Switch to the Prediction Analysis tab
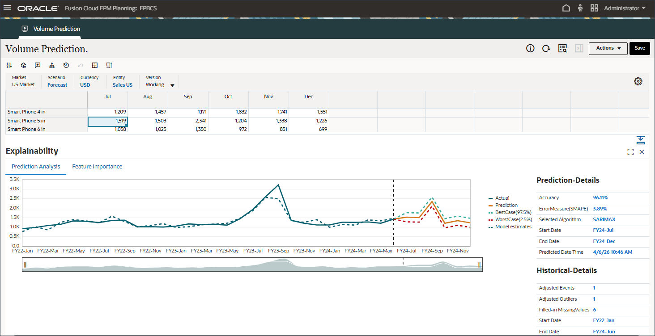Screen dimensions: 655x336 (x=36, y=167)
